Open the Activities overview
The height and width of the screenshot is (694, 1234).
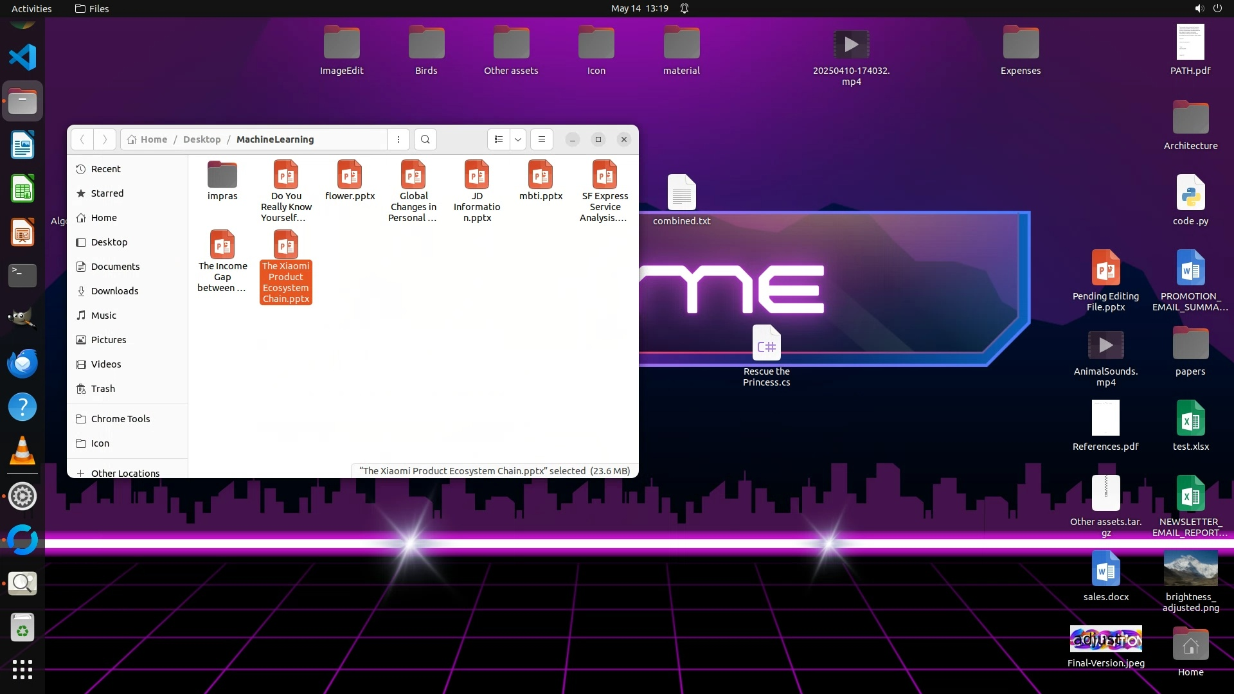pos(31,8)
